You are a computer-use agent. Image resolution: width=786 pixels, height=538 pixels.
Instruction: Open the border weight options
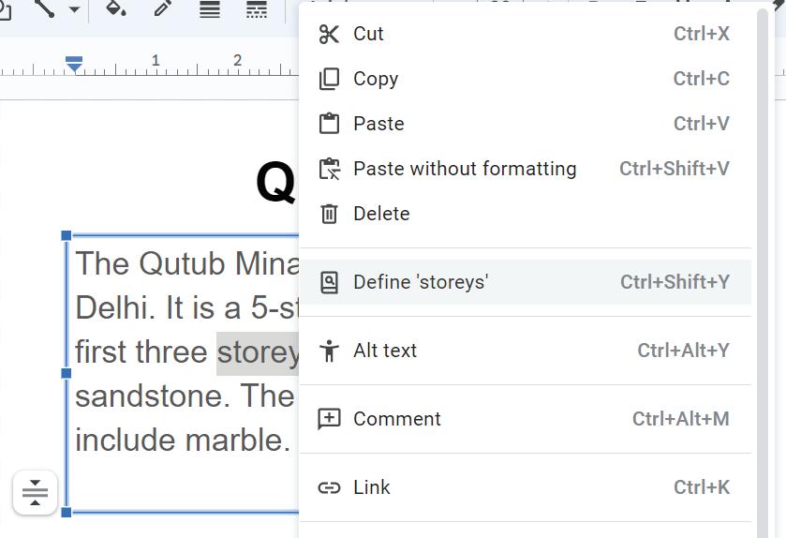(x=210, y=10)
